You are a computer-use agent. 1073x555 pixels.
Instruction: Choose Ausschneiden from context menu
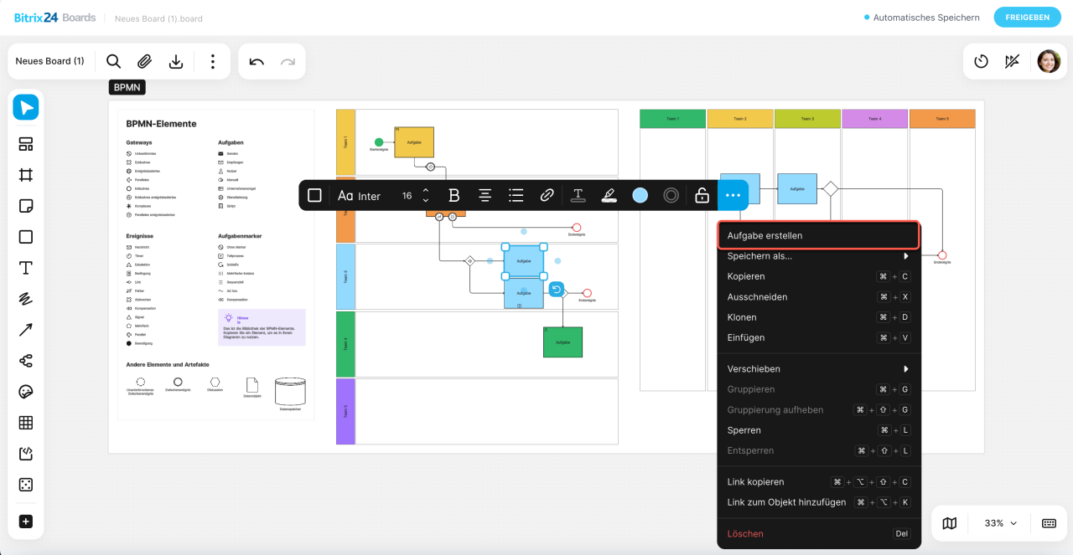(819, 297)
